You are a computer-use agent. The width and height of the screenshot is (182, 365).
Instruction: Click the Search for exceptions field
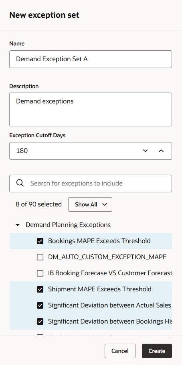(x=91, y=184)
